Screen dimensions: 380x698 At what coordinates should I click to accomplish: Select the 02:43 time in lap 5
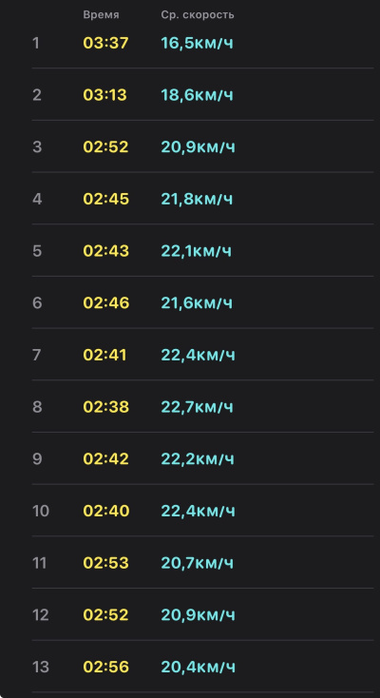105,251
